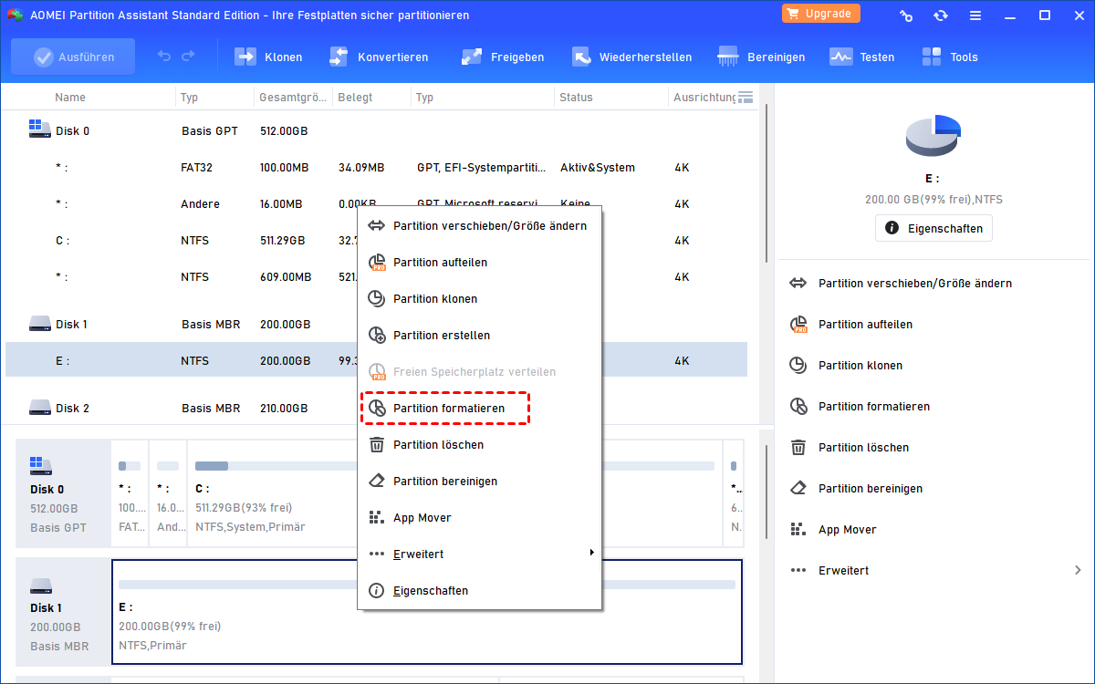Click the refresh icon in title bar
This screenshot has height=684, width=1095.
(x=941, y=16)
